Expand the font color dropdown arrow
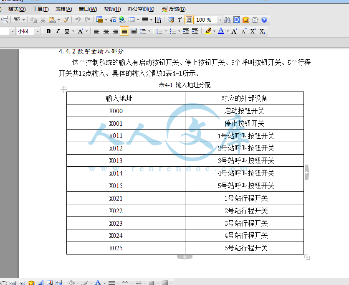Screen dimensions: 349x285 pyautogui.click(x=228, y=31)
